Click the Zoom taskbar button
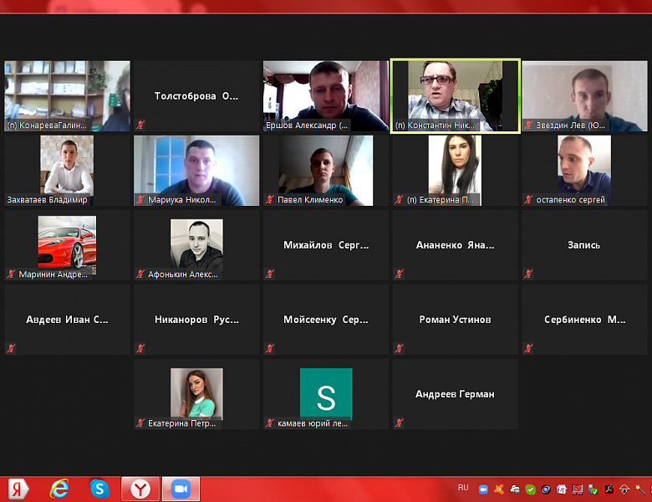This screenshot has width=652, height=502. coord(181,489)
